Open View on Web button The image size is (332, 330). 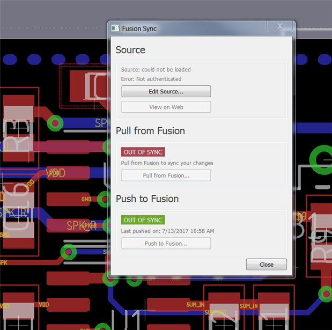[x=166, y=107]
